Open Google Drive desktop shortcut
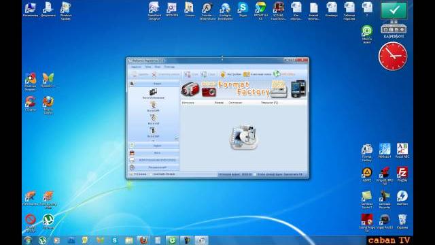The width and height of the screenshot is (435, 245). pos(260,11)
